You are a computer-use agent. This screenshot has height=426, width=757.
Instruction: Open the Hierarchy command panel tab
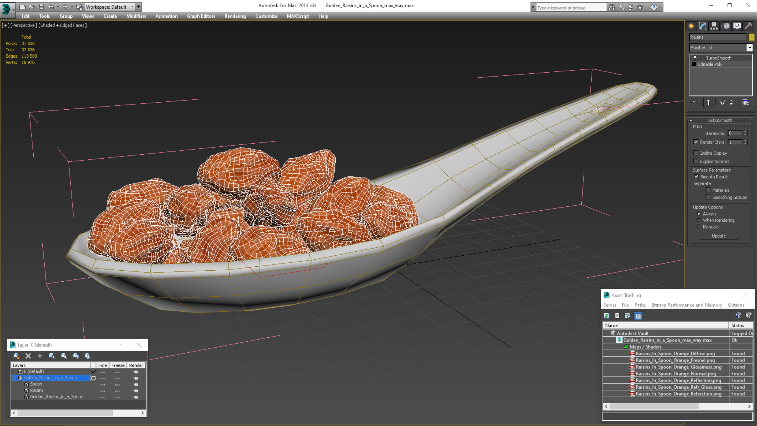(714, 26)
